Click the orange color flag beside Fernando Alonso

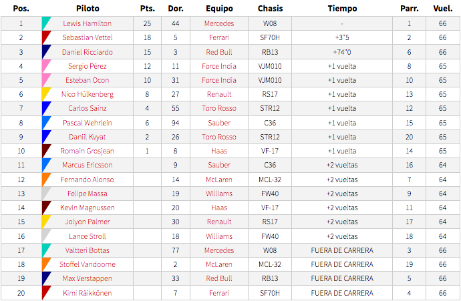pyautogui.click(x=47, y=180)
